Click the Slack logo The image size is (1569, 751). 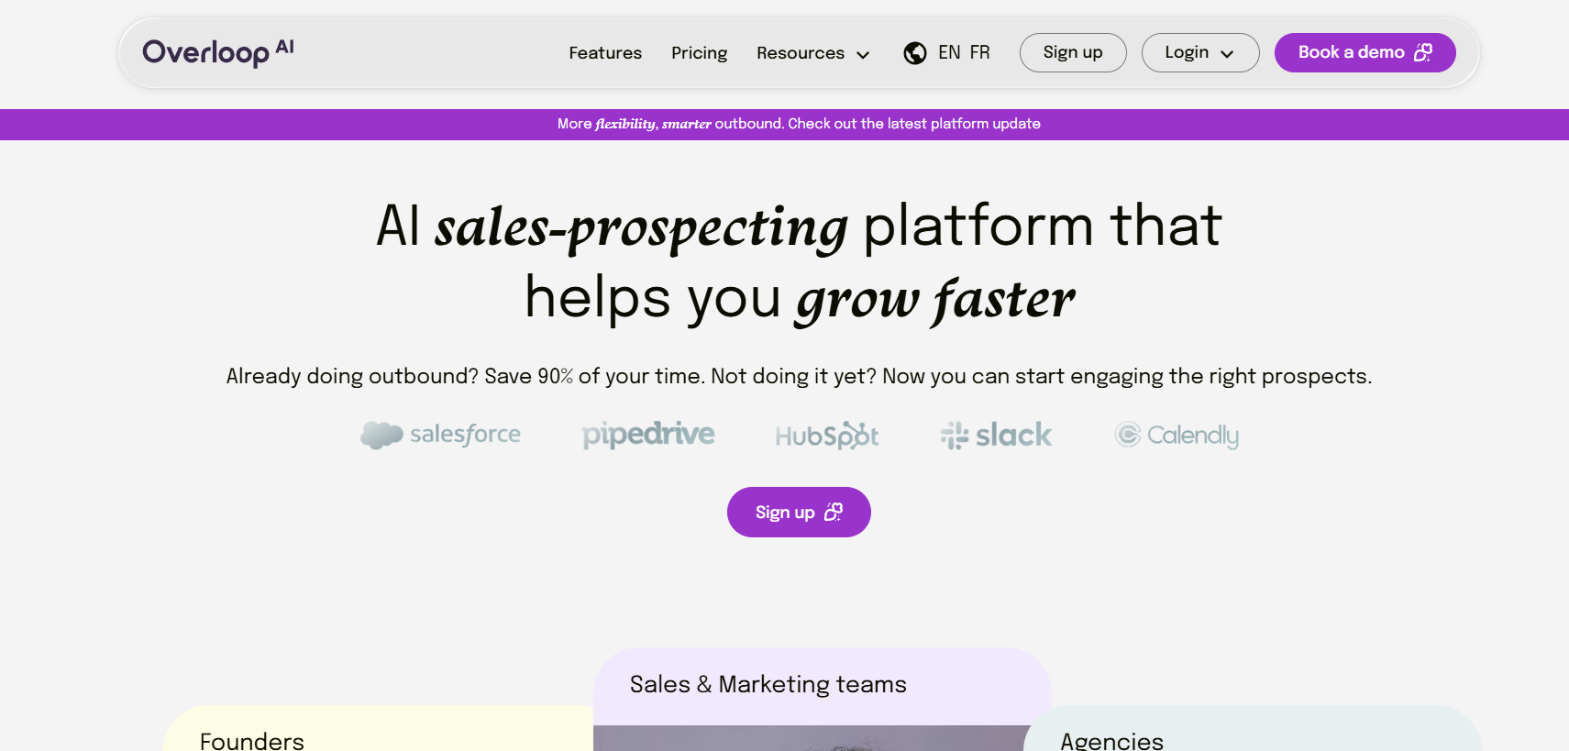pos(996,435)
